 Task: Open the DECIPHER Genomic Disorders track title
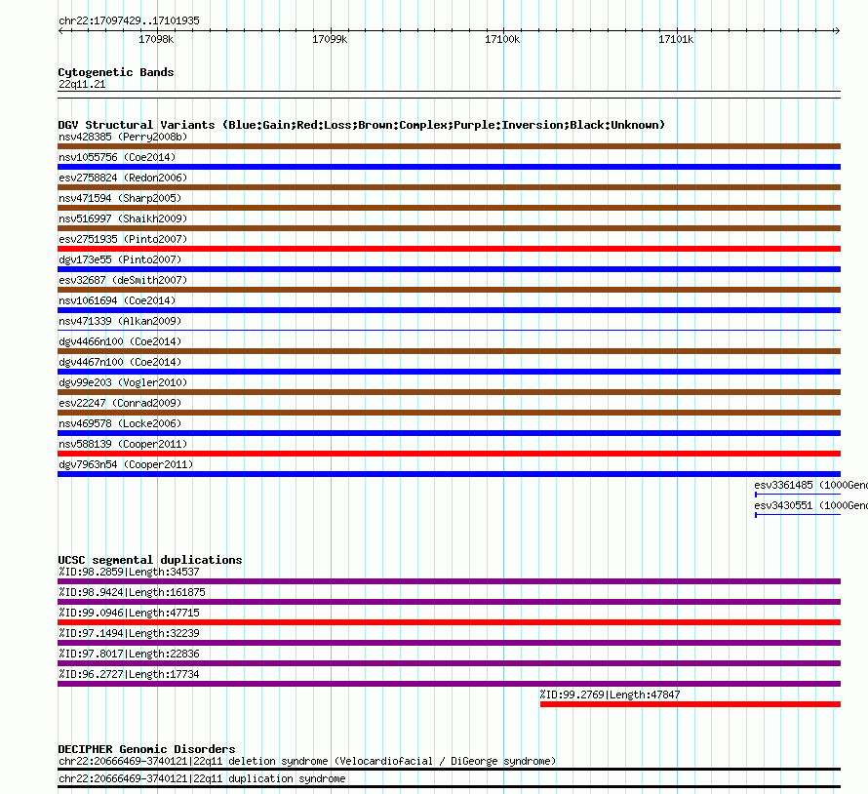point(146,749)
